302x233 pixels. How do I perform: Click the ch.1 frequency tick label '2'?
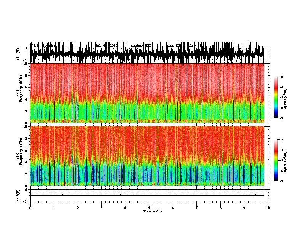(x=27, y=111)
